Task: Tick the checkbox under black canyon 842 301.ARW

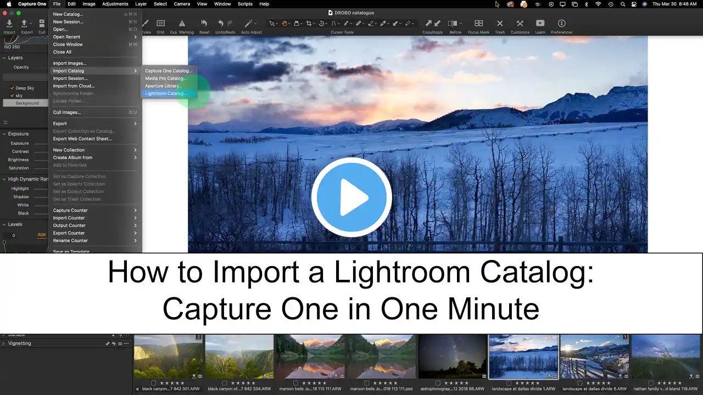Action: click(153, 383)
